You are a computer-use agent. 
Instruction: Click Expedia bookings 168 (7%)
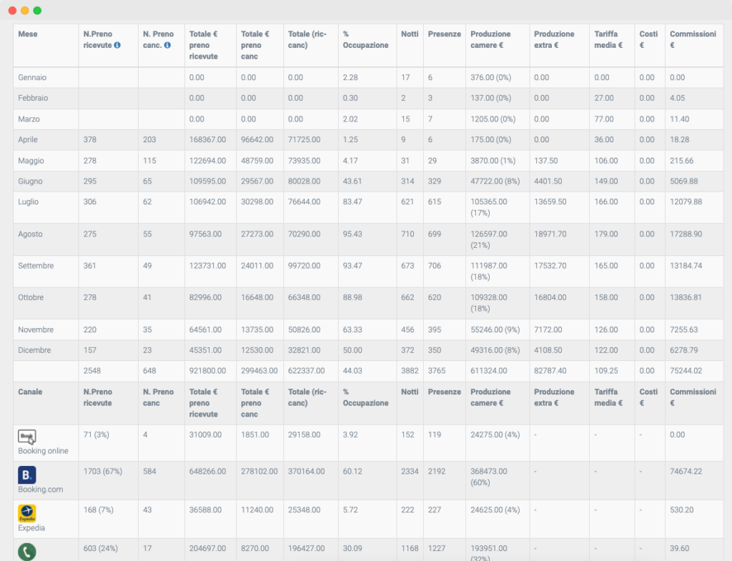point(99,510)
